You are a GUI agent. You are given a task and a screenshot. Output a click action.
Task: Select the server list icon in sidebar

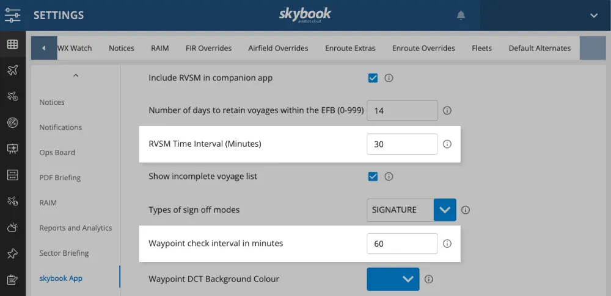pos(12,175)
